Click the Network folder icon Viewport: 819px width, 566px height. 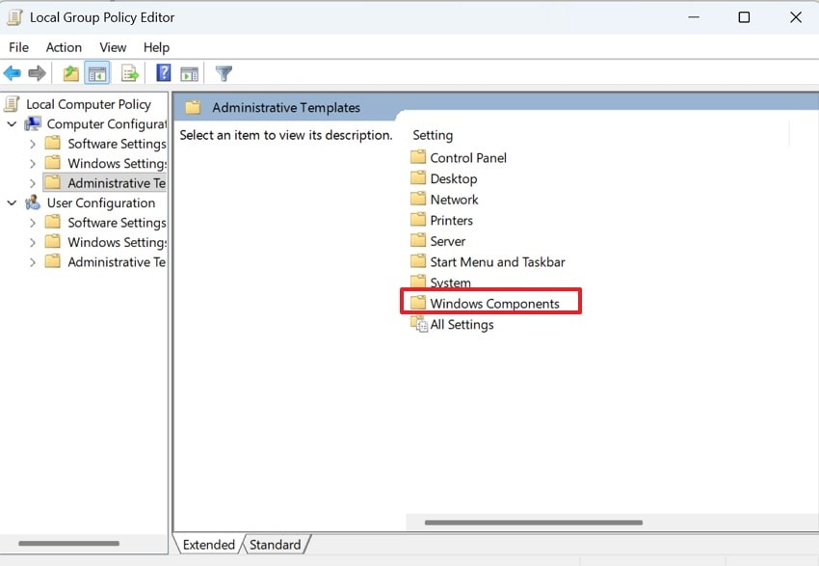point(418,199)
